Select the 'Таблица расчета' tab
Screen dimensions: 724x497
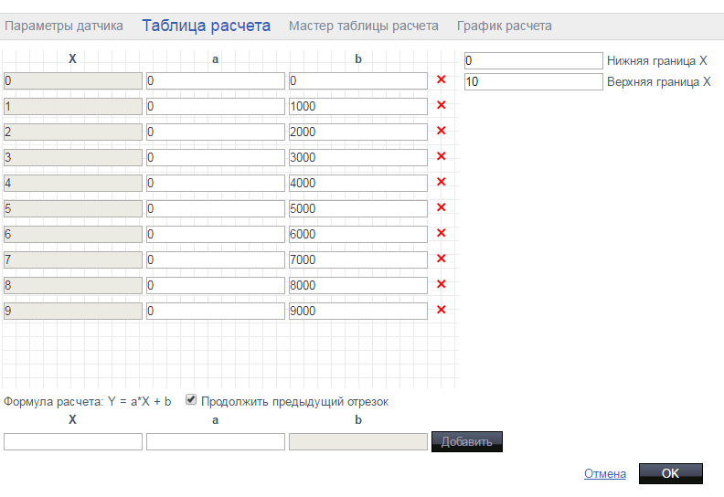click(x=206, y=26)
